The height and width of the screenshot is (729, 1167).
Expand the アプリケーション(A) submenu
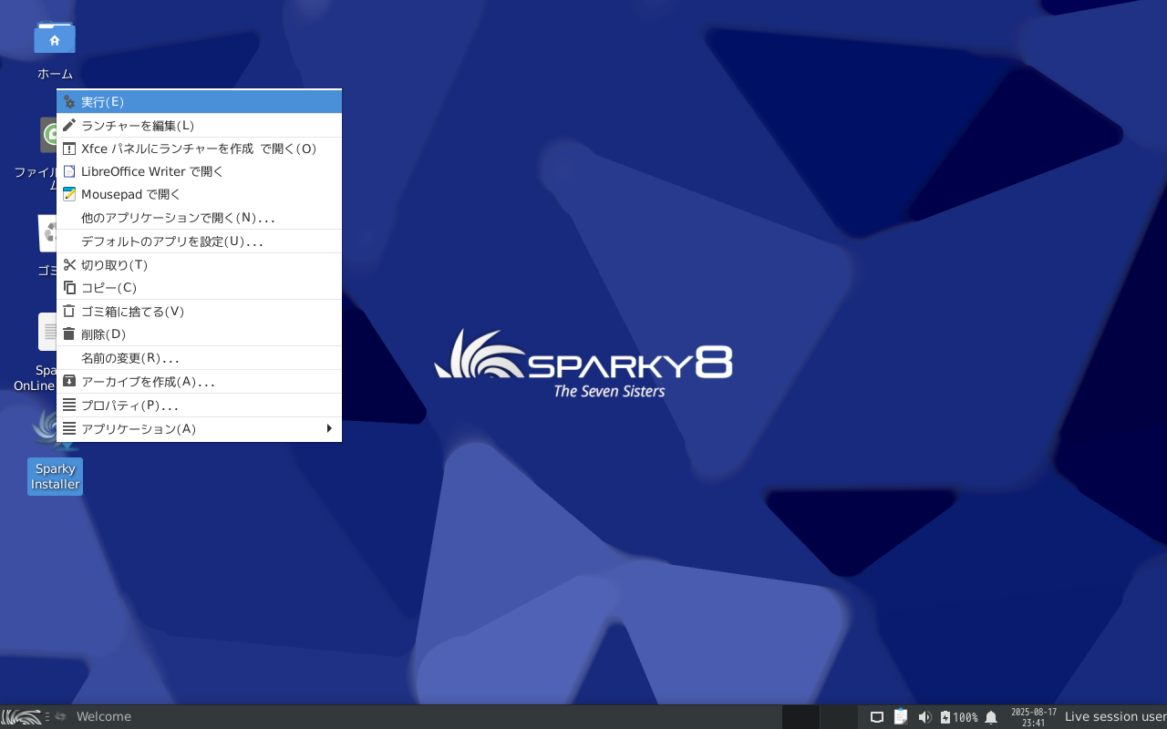tap(199, 429)
